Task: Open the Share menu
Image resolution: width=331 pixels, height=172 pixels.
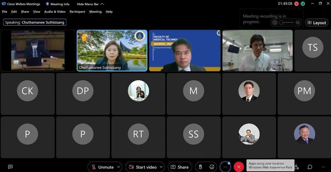Action: coord(25,12)
